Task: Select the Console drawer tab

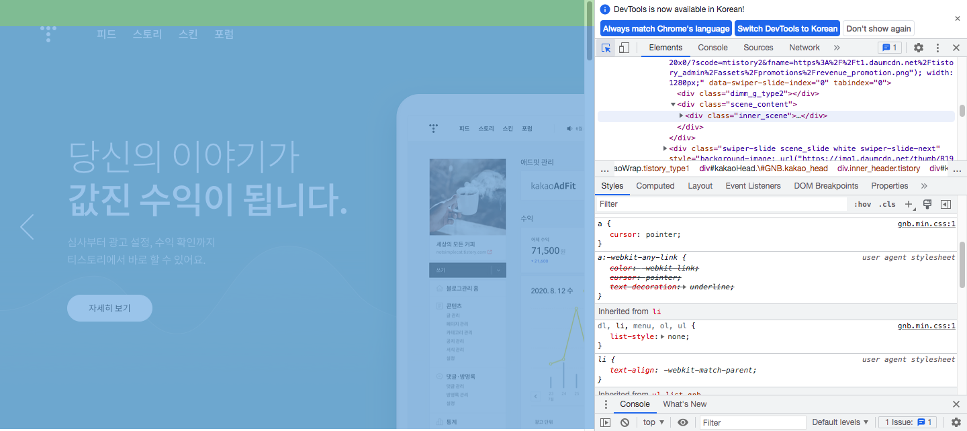Action: point(635,404)
